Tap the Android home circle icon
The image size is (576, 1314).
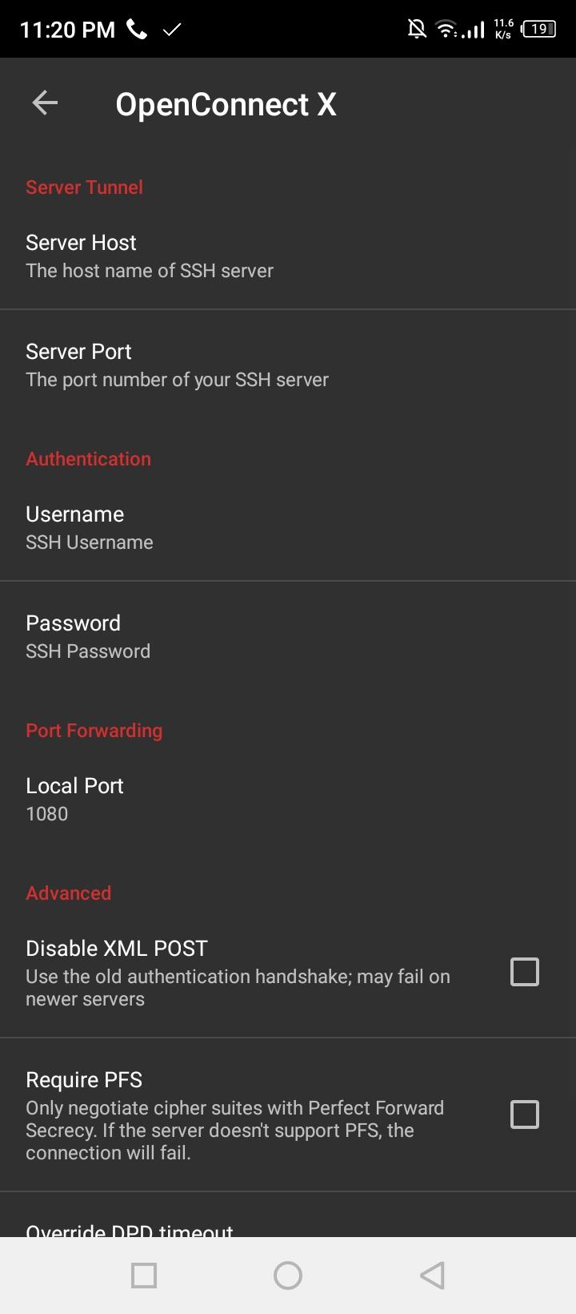click(x=288, y=1276)
